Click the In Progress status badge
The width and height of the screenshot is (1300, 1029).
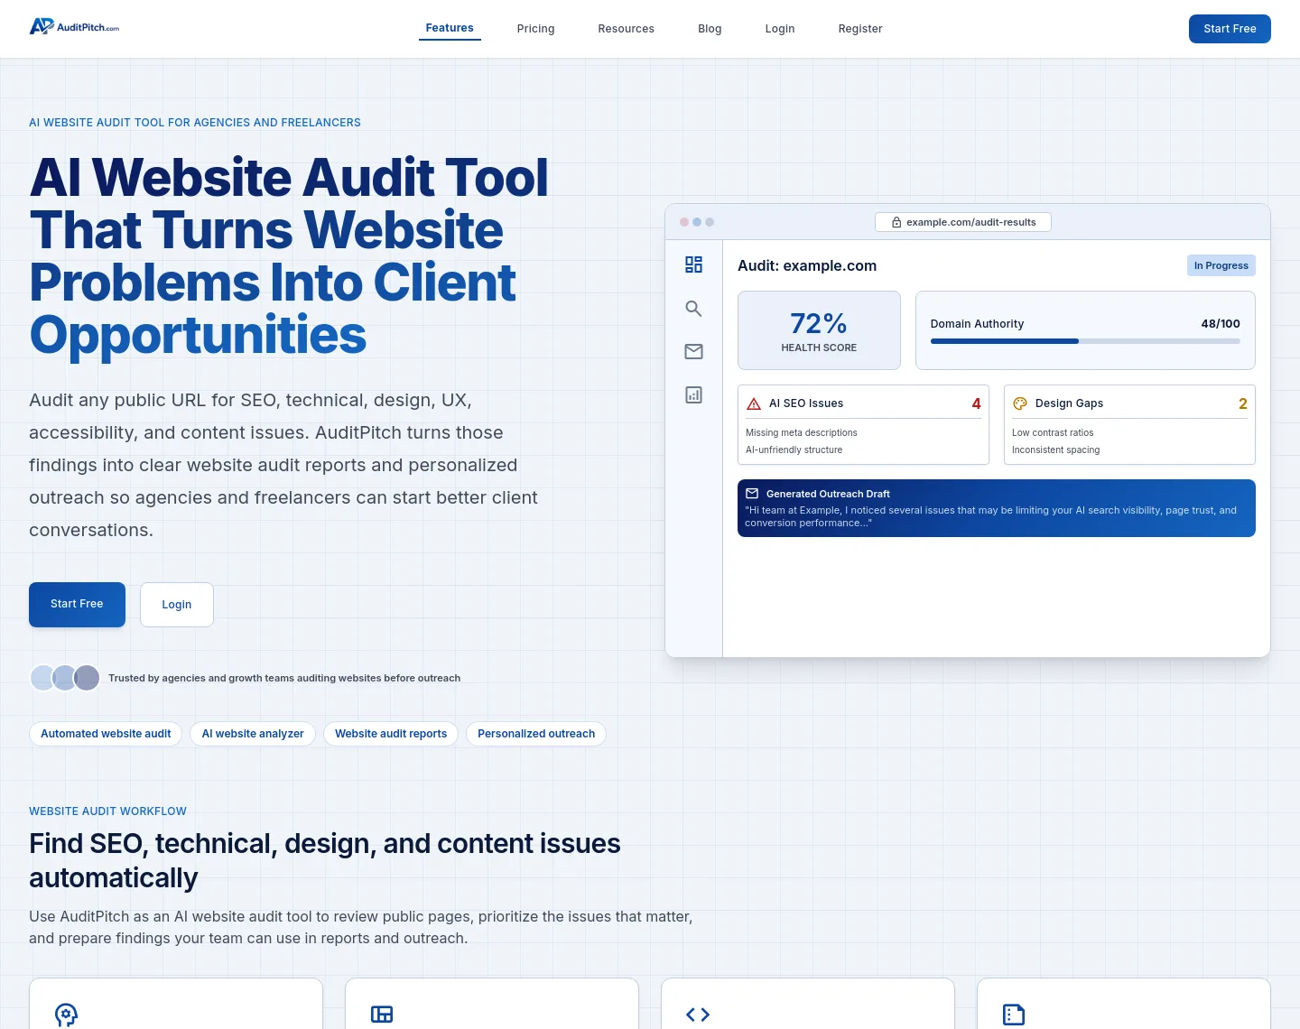(x=1221, y=265)
